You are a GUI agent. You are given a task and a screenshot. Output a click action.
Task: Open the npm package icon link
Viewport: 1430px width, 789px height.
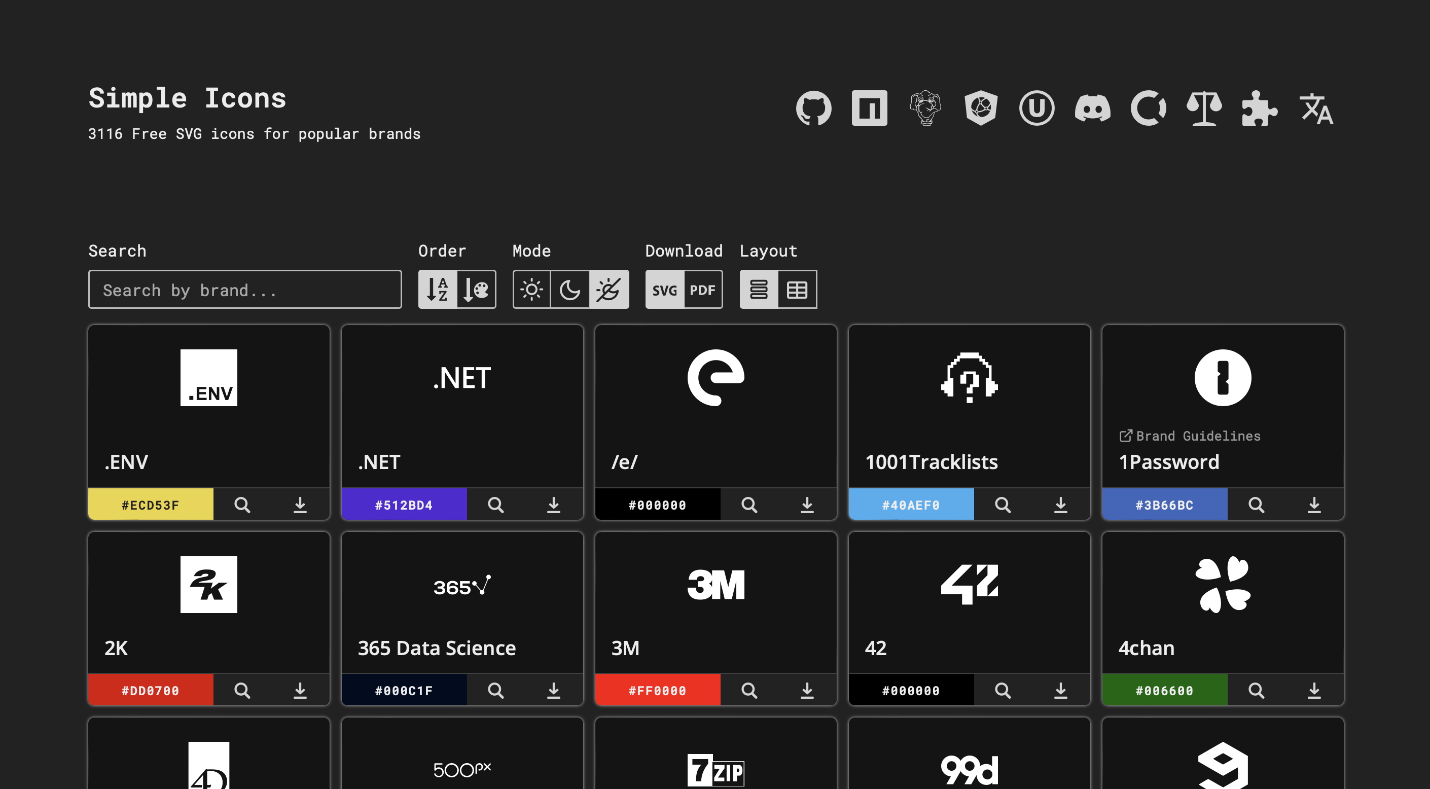869,107
